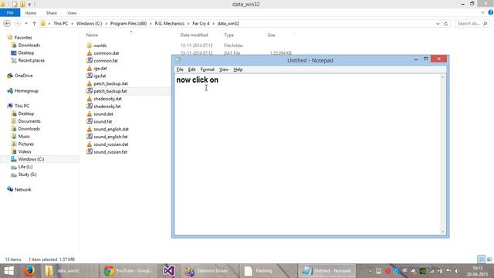Image resolution: width=494 pixels, height=278 pixels.
Task: Open Music under This PC
Action: 24,136
